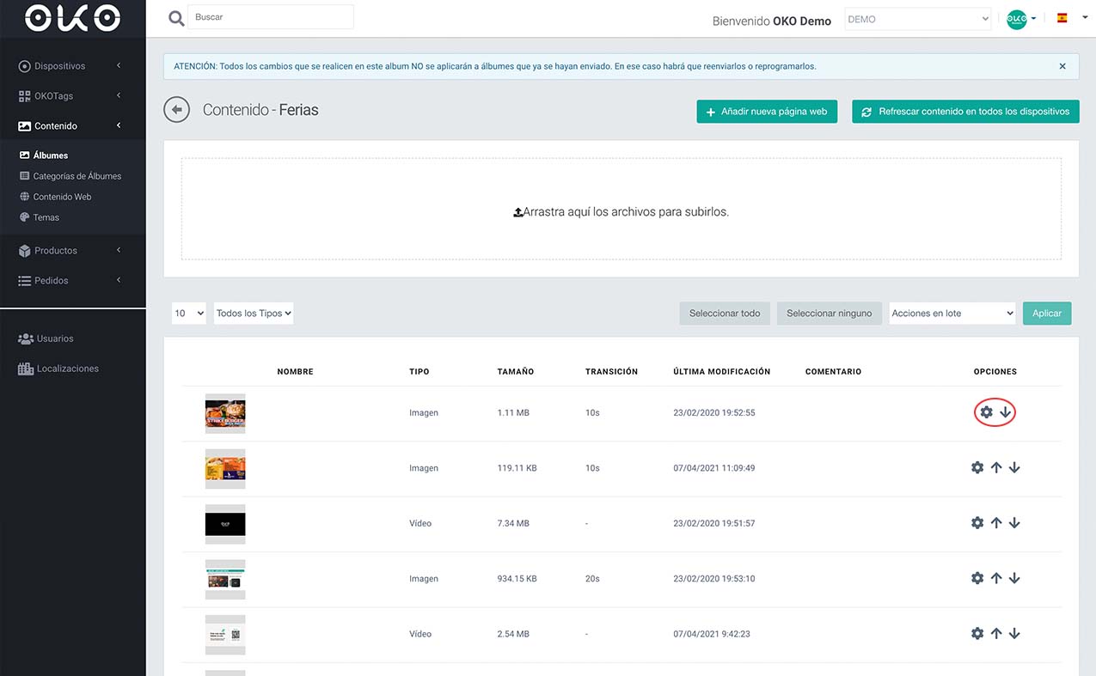This screenshot has width=1096, height=676.
Task: Click the back arrow beside Contenido - Ferias
Action: [x=176, y=110]
